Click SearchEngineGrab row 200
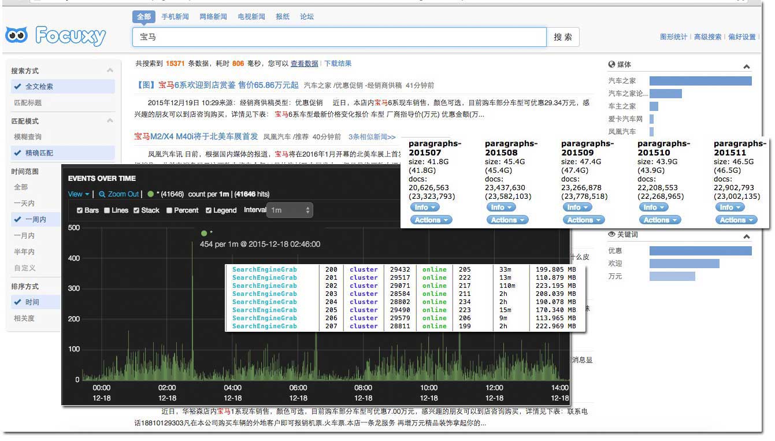775x441 pixels. point(404,269)
